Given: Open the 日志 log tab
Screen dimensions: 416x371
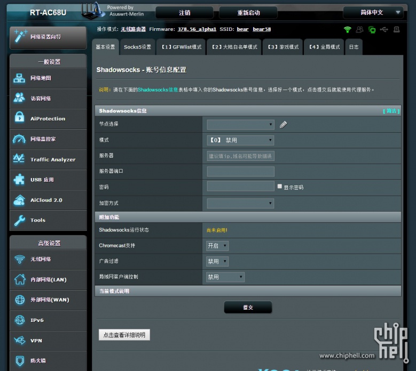Looking at the screenshot, I should point(354,47).
